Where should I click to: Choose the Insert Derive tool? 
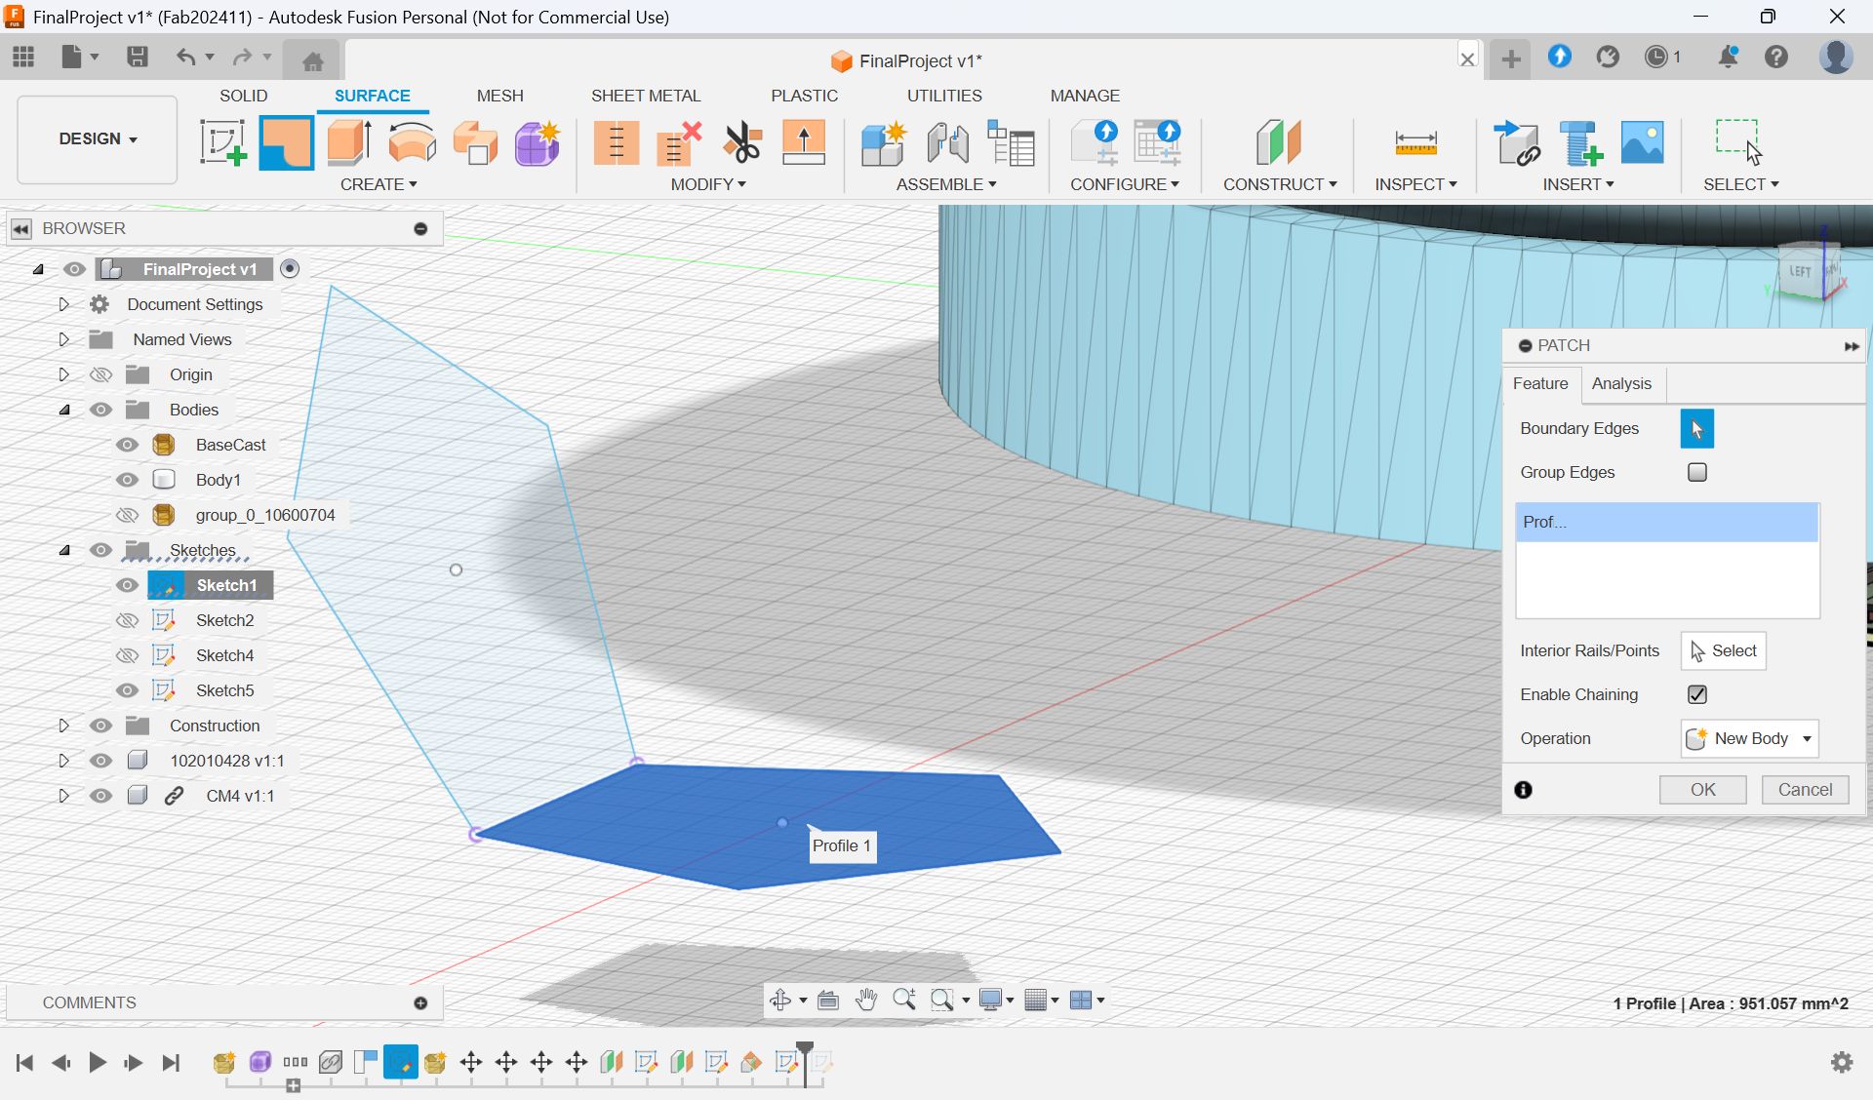[x=1517, y=143]
